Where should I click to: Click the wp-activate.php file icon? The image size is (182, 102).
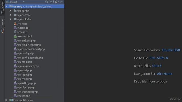pyautogui.click(x=15, y=41)
